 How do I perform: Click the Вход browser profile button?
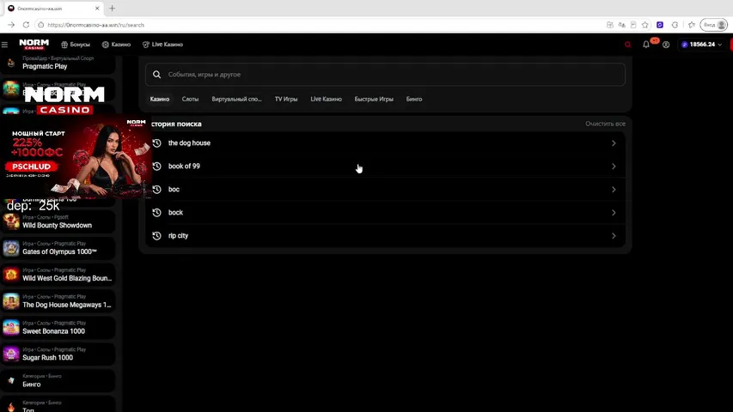coord(714,25)
